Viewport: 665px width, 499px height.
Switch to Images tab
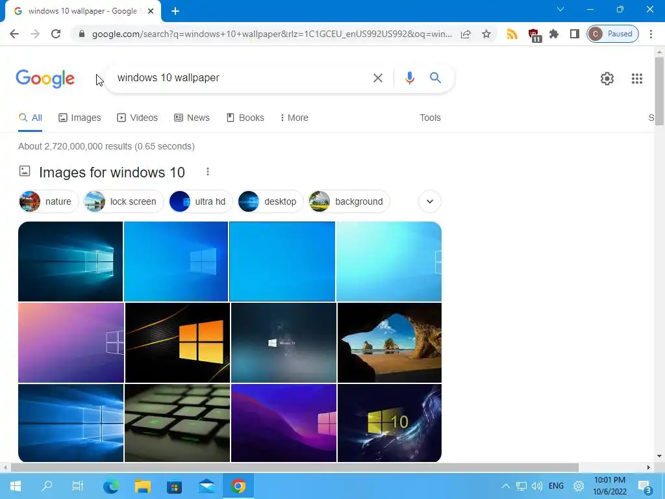click(80, 118)
